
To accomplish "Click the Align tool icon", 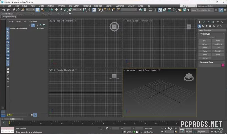I will (x=145, y=10).
